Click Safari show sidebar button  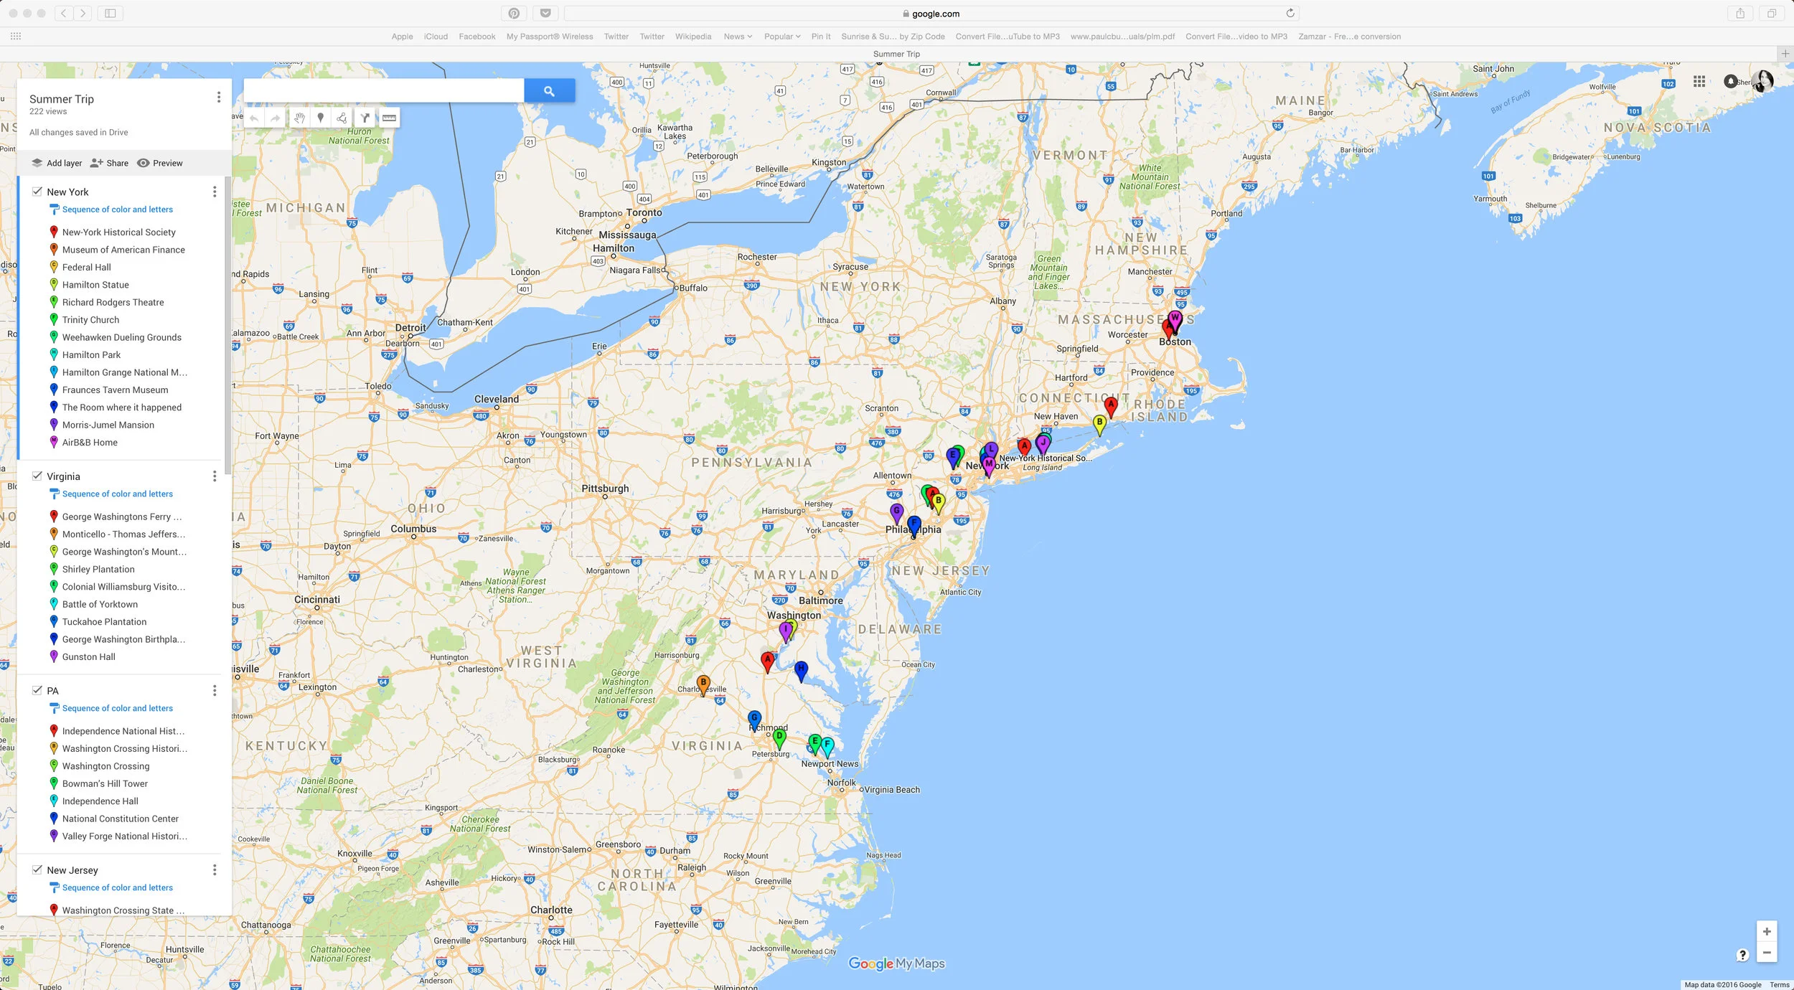click(x=111, y=14)
